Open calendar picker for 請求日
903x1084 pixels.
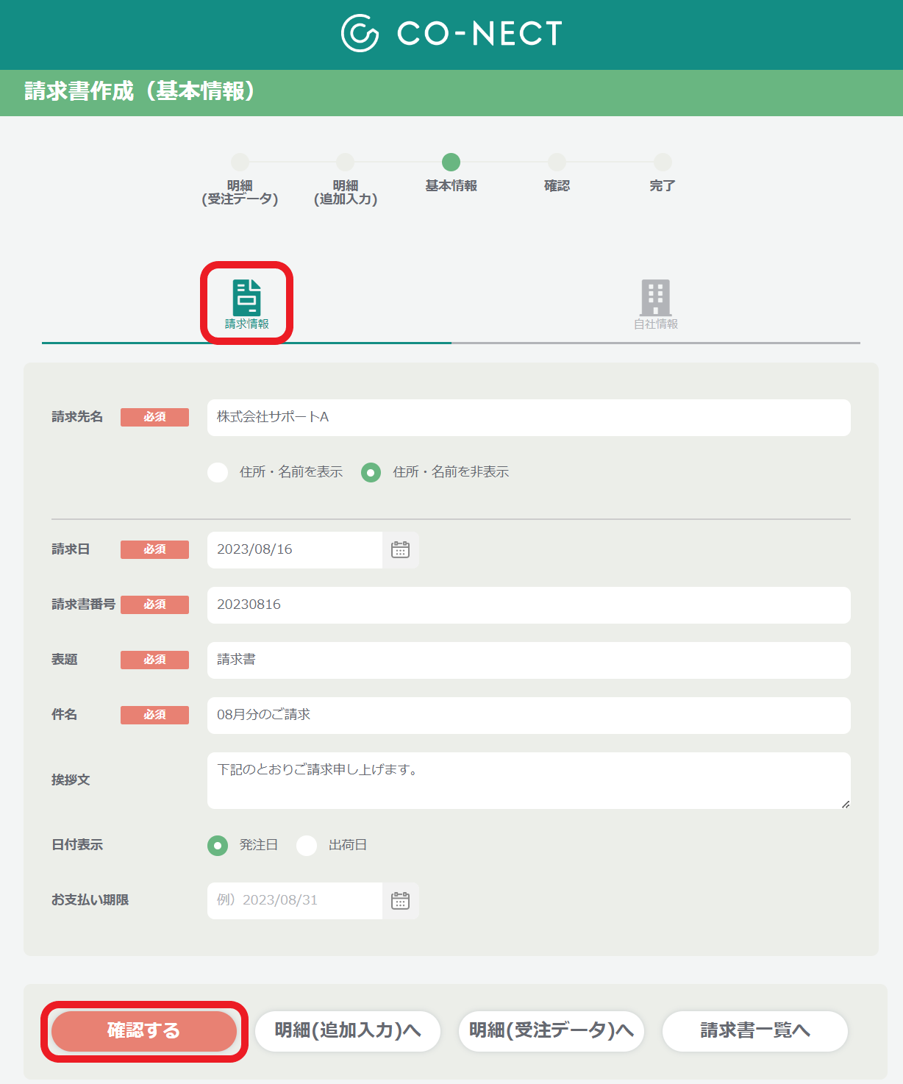coord(401,550)
